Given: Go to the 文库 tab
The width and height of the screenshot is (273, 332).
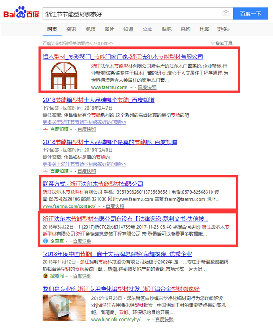Looking at the screenshot, I should (147, 29).
